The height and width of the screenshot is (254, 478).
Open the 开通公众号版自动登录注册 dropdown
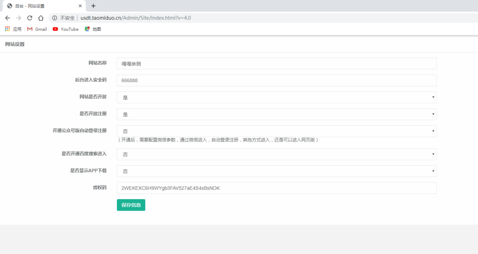276,131
